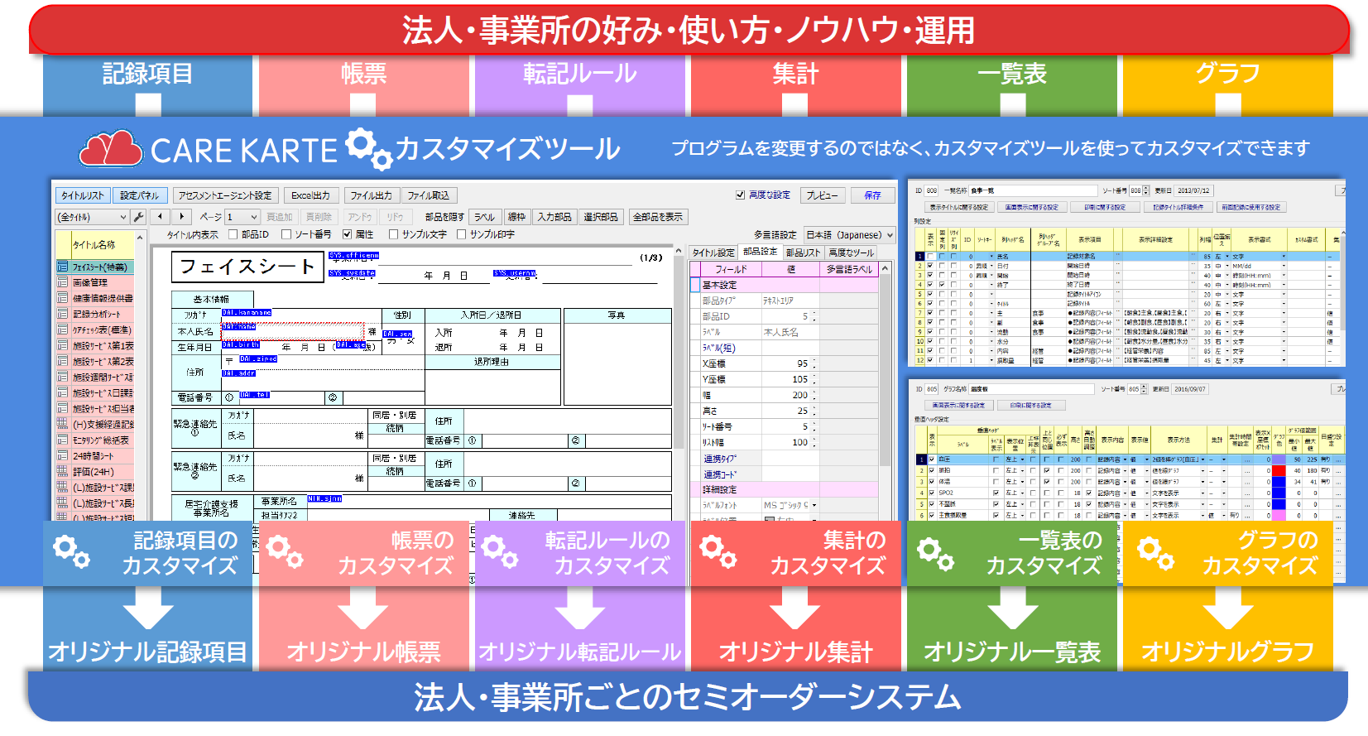Toggle the ソート番号 display checkbox
The image size is (1368, 736).
(286, 235)
